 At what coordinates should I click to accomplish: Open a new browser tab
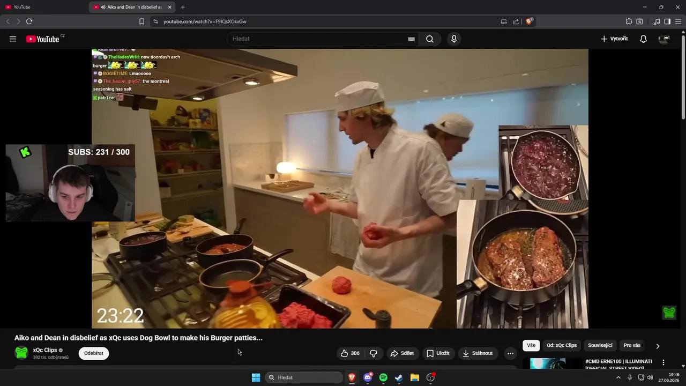pyautogui.click(x=183, y=7)
